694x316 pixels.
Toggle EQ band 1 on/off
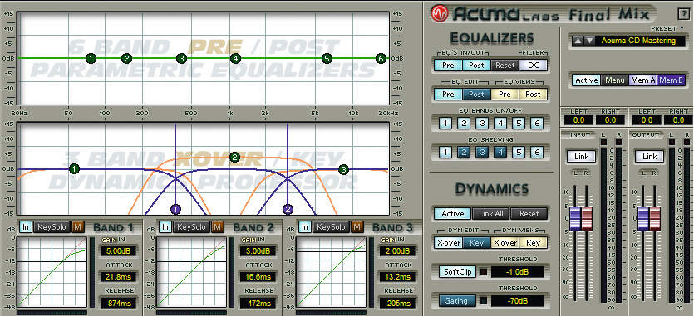coord(445,124)
